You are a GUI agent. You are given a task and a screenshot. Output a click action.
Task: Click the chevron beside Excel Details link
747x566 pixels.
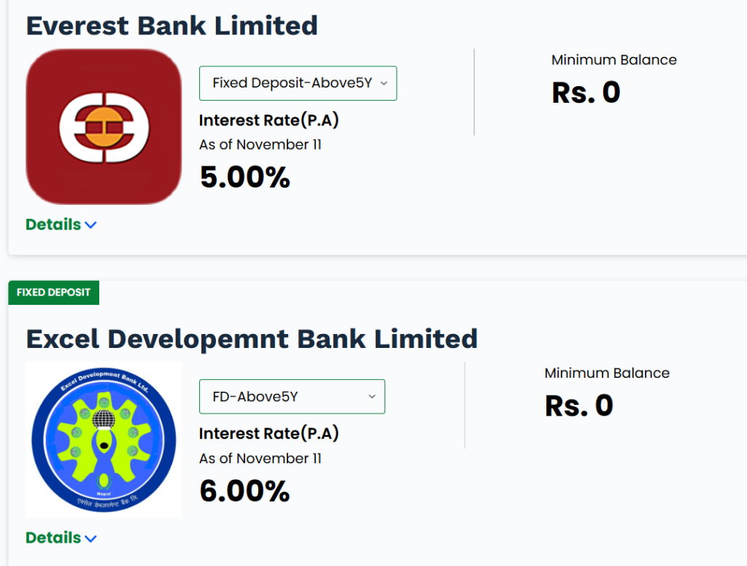click(91, 538)
